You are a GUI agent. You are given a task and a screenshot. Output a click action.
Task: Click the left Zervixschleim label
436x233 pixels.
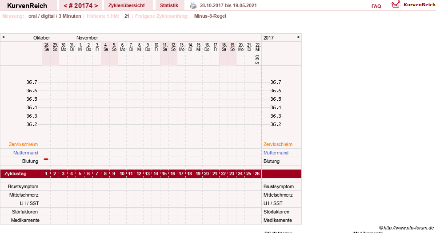click(24, 144)
